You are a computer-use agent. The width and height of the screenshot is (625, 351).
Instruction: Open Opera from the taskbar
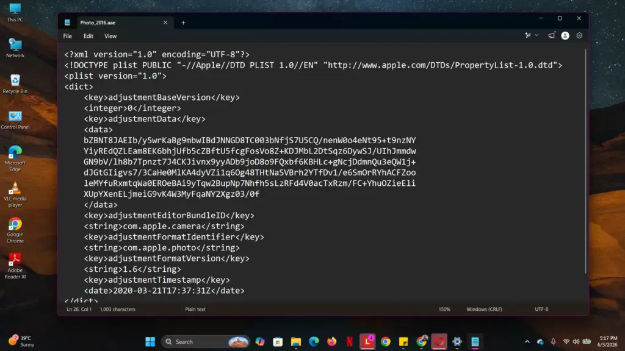click(x=439, y=341)
